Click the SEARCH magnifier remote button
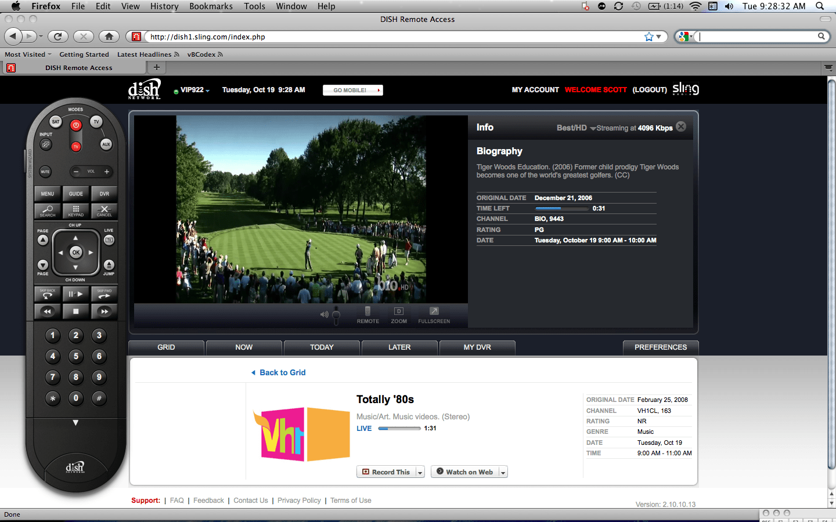The image size is (836, 522). click(48, 211)
